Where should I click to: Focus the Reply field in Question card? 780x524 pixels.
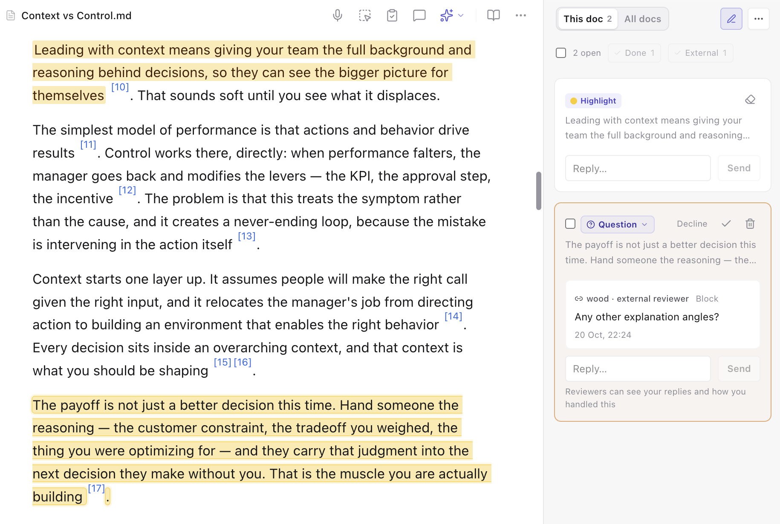pyautogui.click(x=638, y=369)
